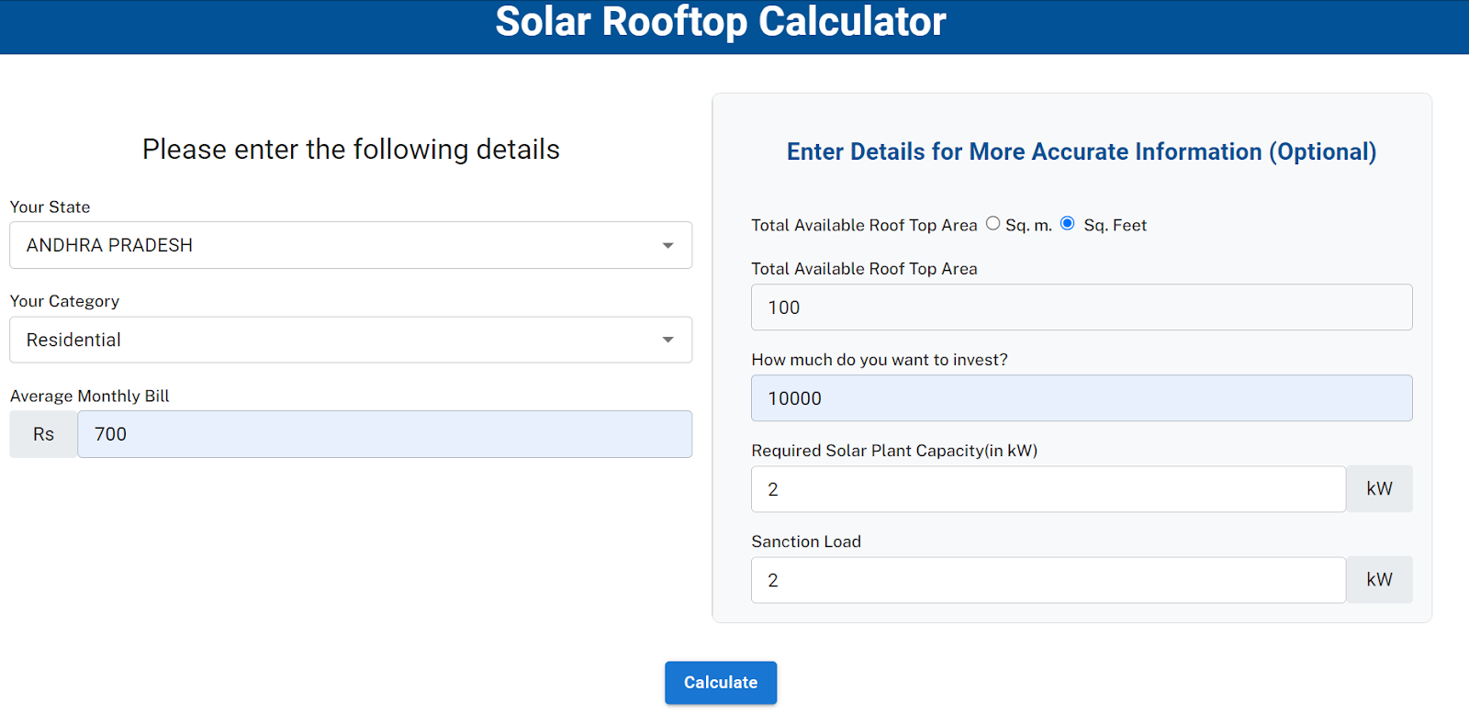The width and height of the screenshot is (1469, 726).
Task: Click the 'Your Category' label
Action: [64, 301]
